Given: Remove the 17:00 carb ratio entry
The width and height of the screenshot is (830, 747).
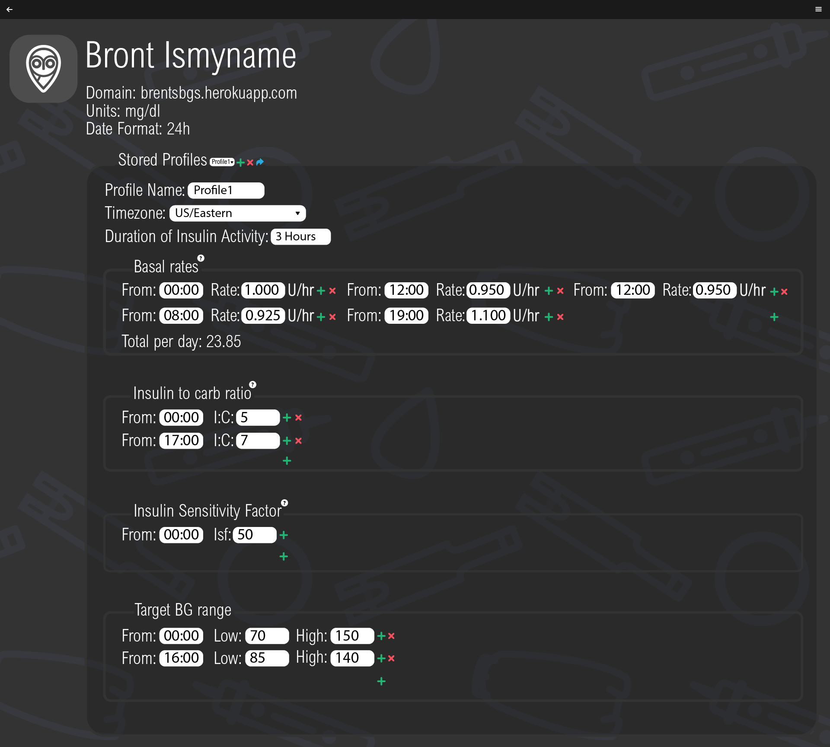Looking at the screenshot, I should click(x=299, y=441).
